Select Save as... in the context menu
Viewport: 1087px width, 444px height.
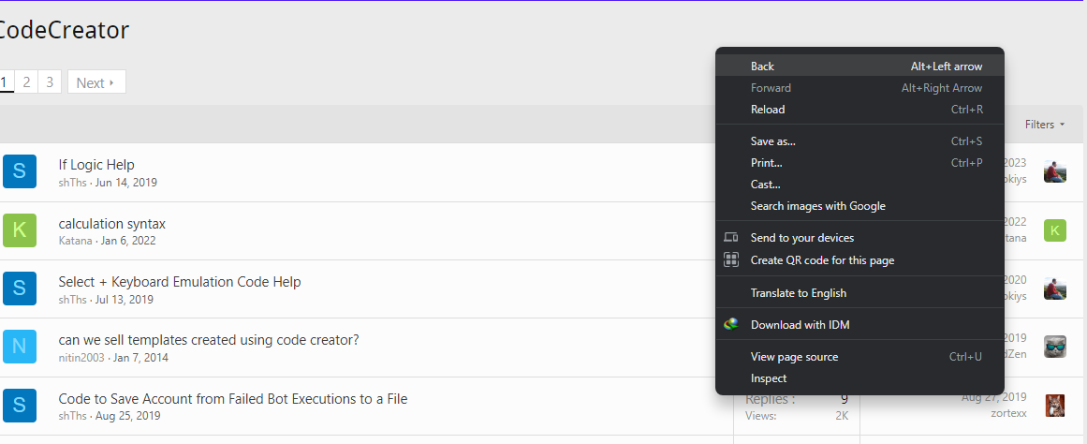859,141
